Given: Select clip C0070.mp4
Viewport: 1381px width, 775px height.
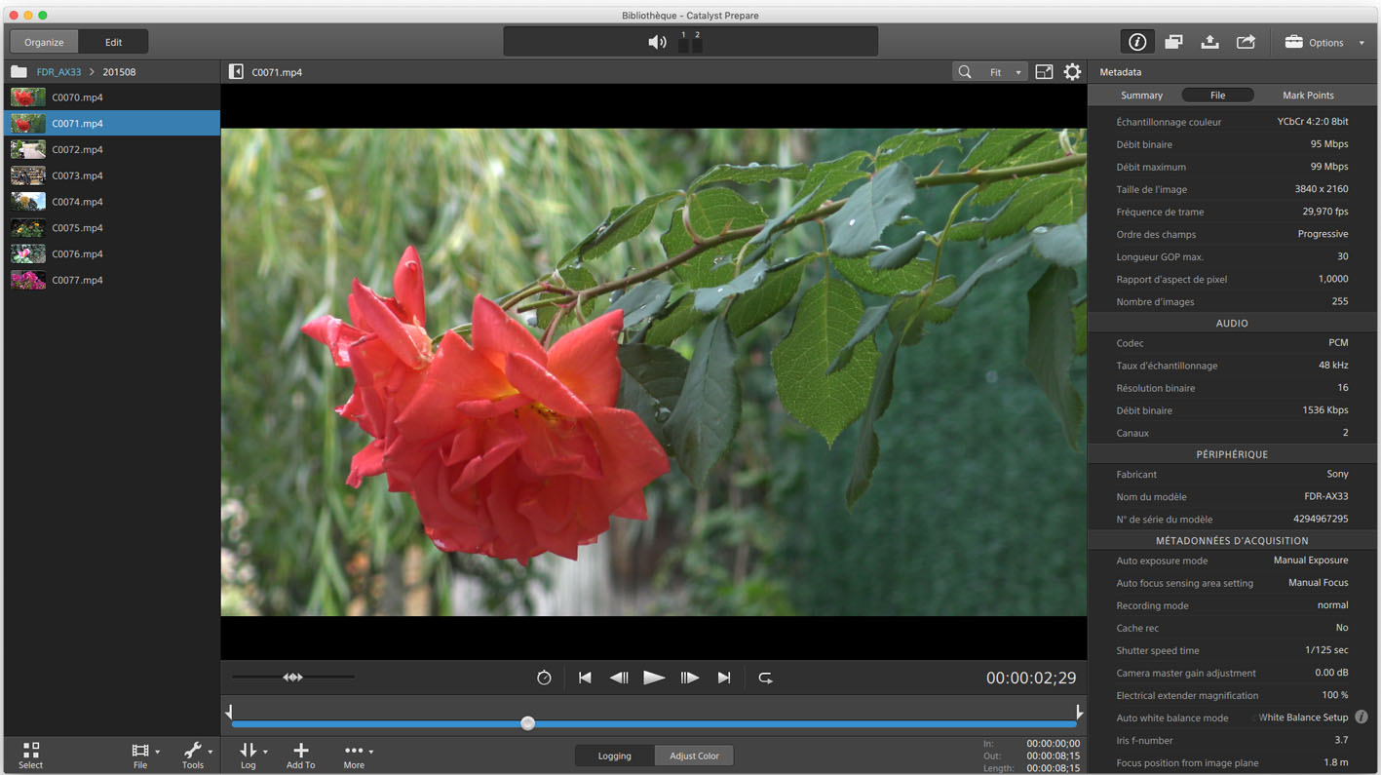Looking at the screenshot, I should coord(111,97).
